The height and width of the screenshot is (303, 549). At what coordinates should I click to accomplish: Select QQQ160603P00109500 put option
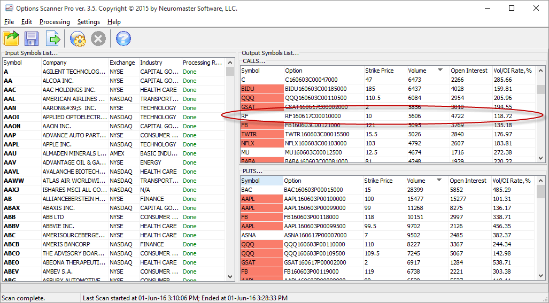(314, 254)
